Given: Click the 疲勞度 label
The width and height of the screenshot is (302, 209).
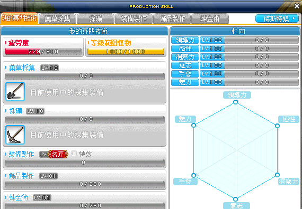Looking at the screenshot, I should click(19, 43).
